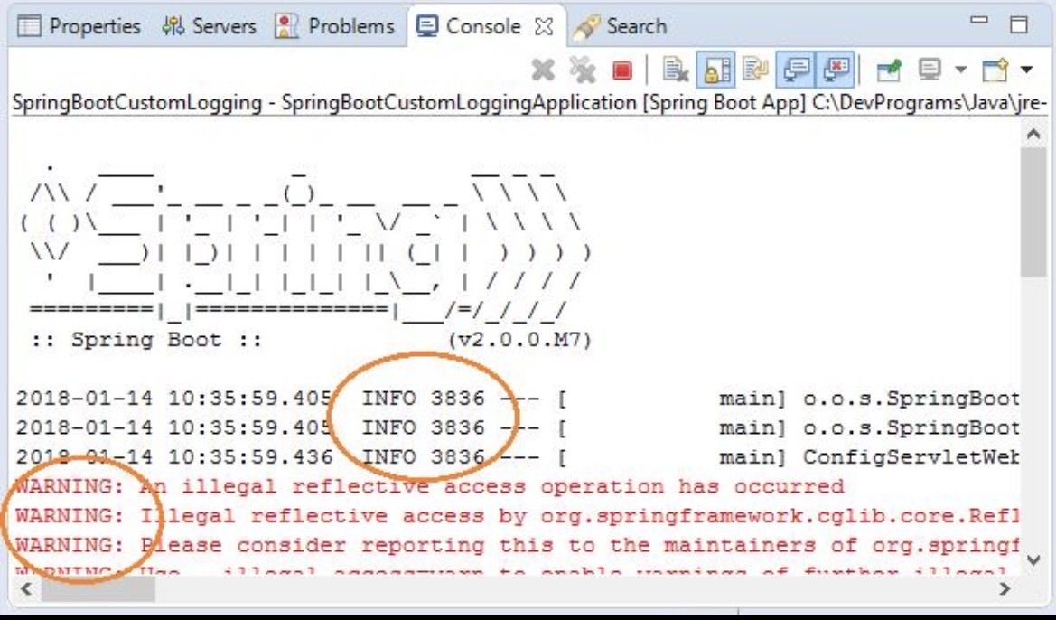Click the horizontal scrollbar left arrow
The image size is (1056, 620).
[x=26, y=589]
